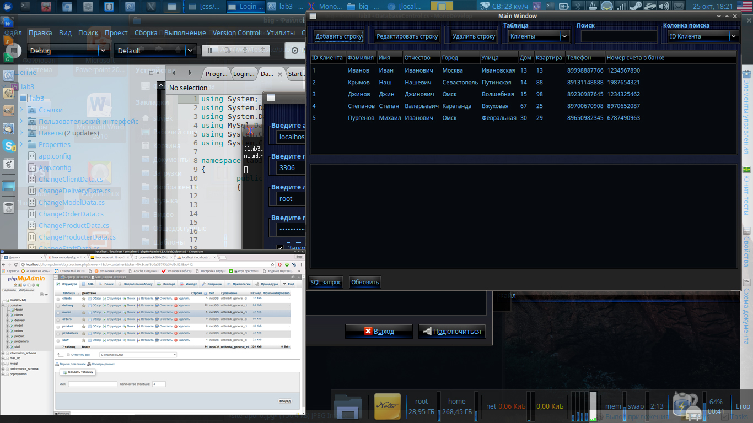Open the trash icon in the left dock
This screenshot has height=423, width=753.
pyautogui.click(x=9, y=208)
